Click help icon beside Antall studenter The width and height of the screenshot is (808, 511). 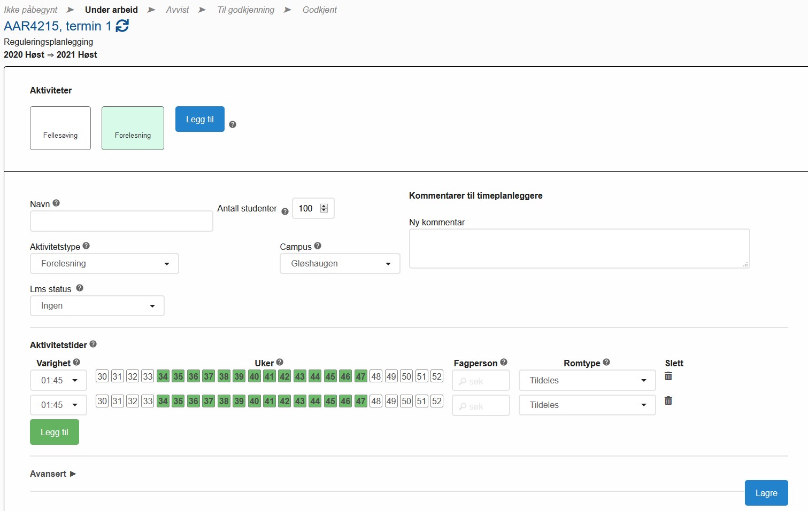pyautogui.click(x=285, y=211)
